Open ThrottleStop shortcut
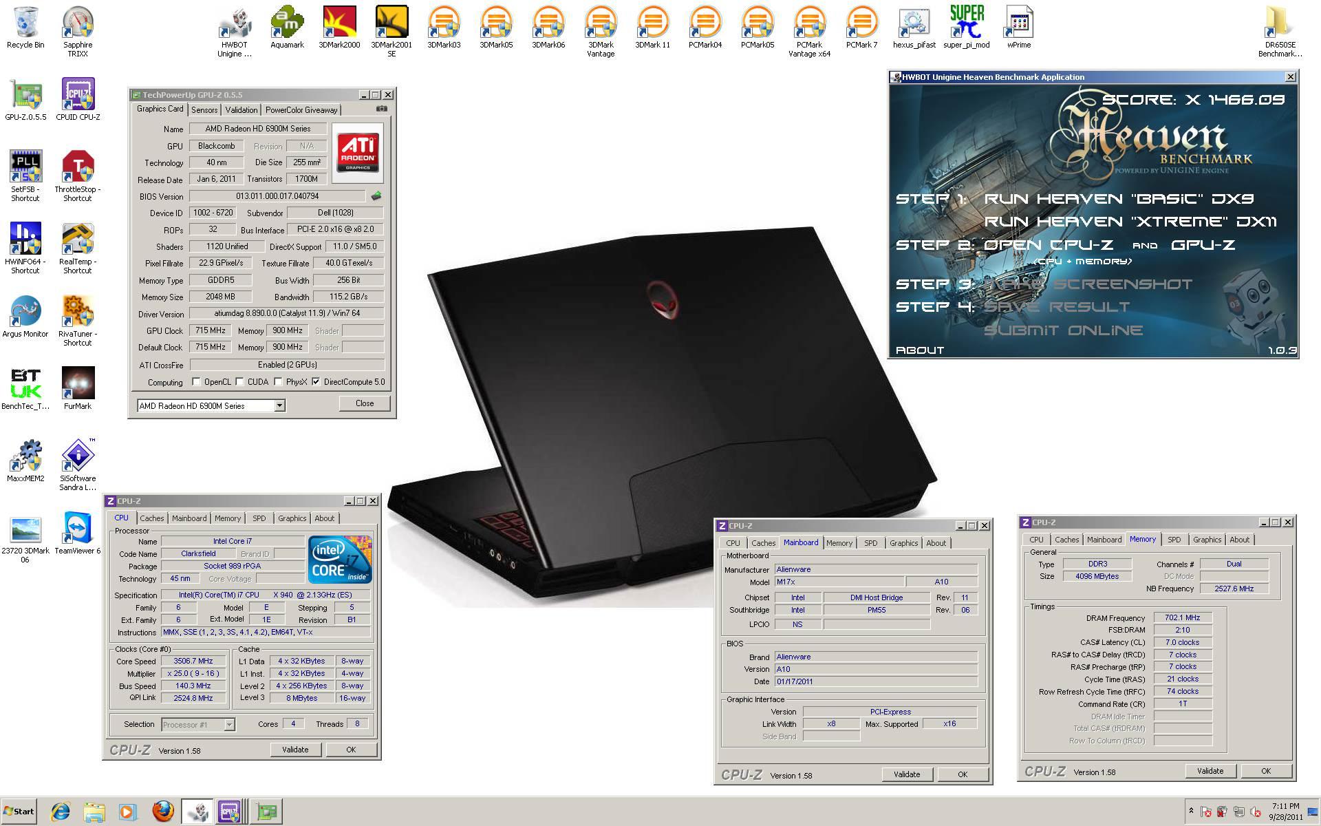 [78, 176]
